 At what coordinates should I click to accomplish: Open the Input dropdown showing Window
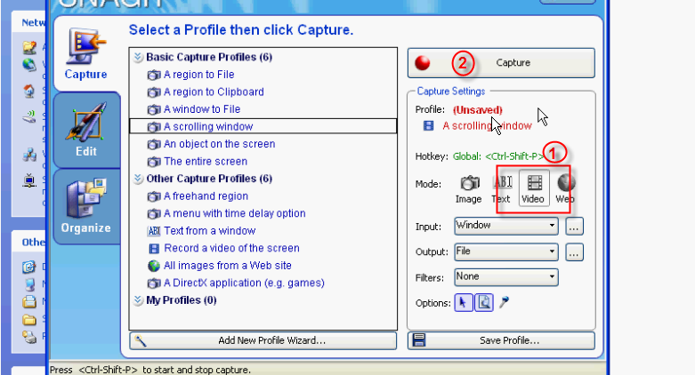pyautogui.click(x=505, y=226)
